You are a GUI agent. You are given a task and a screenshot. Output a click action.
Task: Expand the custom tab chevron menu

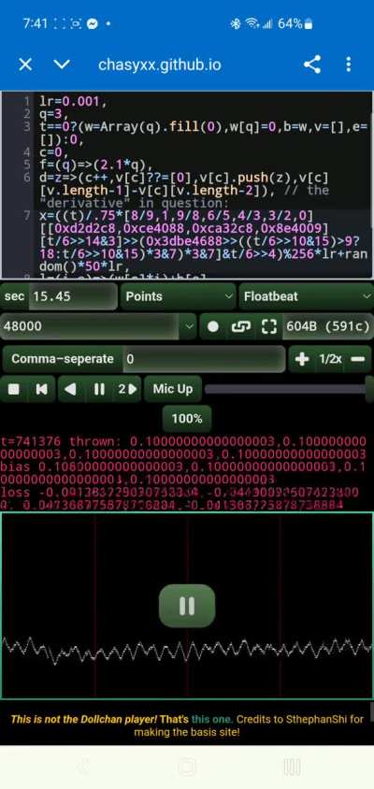tap(62, 65)
